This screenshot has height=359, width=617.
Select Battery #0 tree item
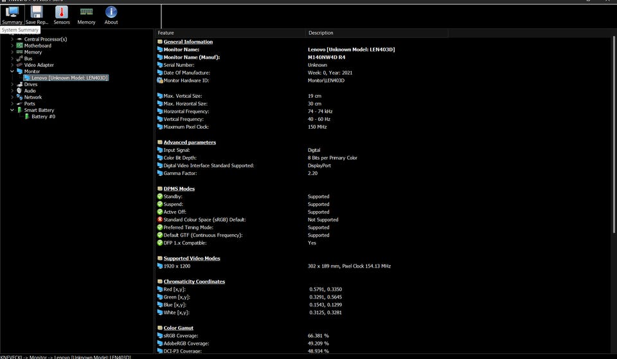click(x=43, y=116)
